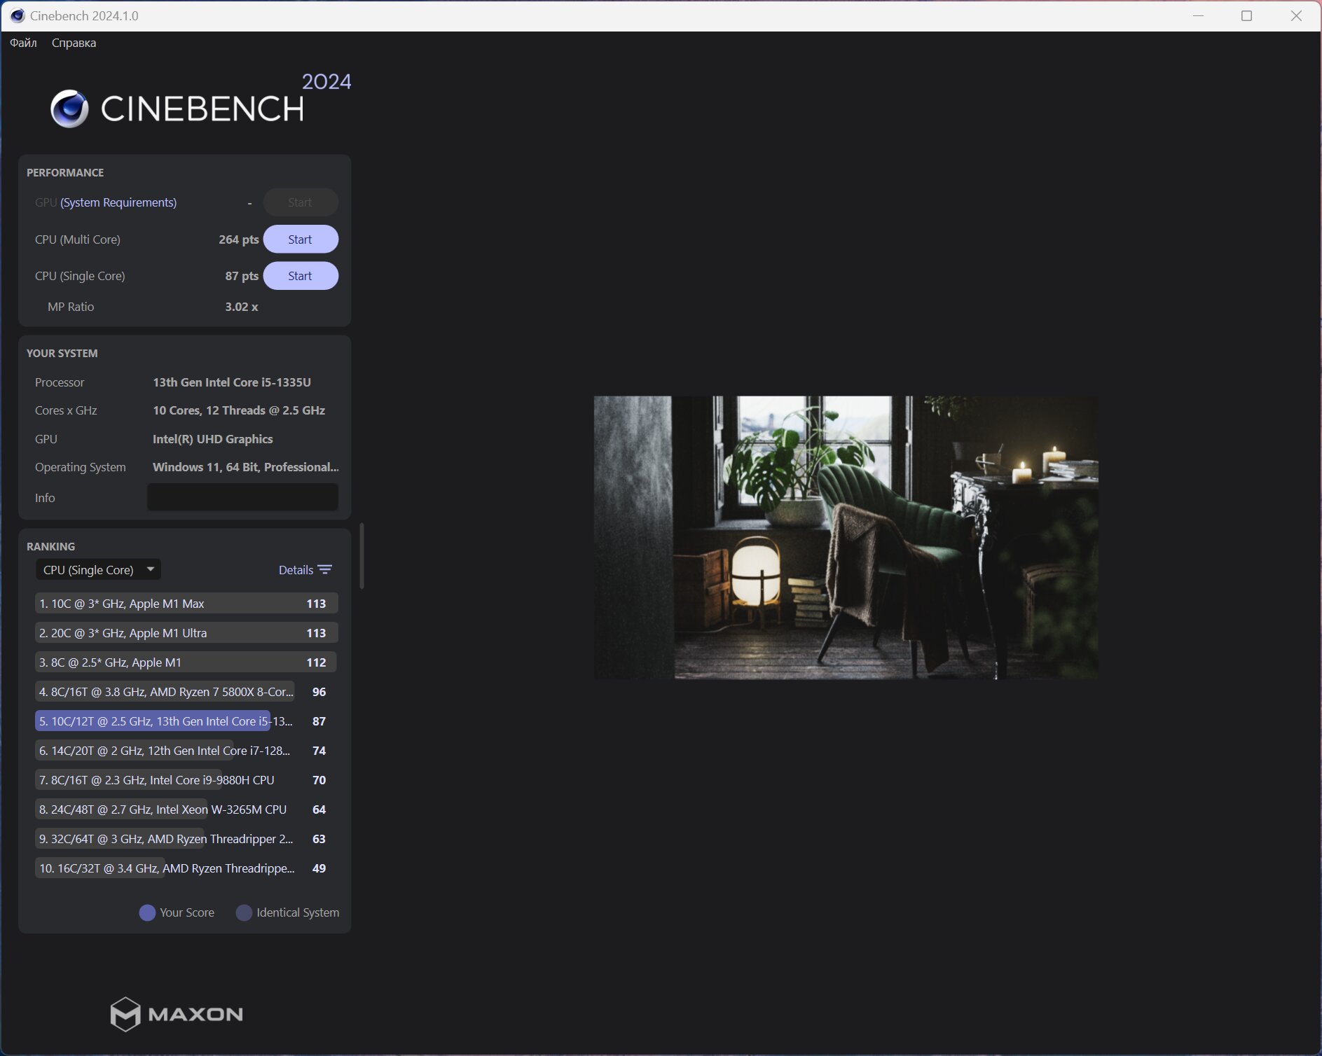Click the MP Ratio 3.02 x value
This screenshot has width=1322, height=1056.
(242, 307)
